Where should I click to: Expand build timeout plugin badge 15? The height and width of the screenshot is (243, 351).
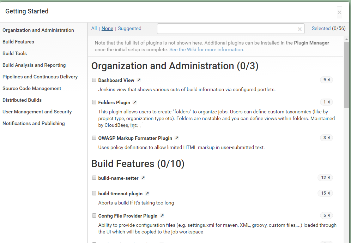pos(325,193)
